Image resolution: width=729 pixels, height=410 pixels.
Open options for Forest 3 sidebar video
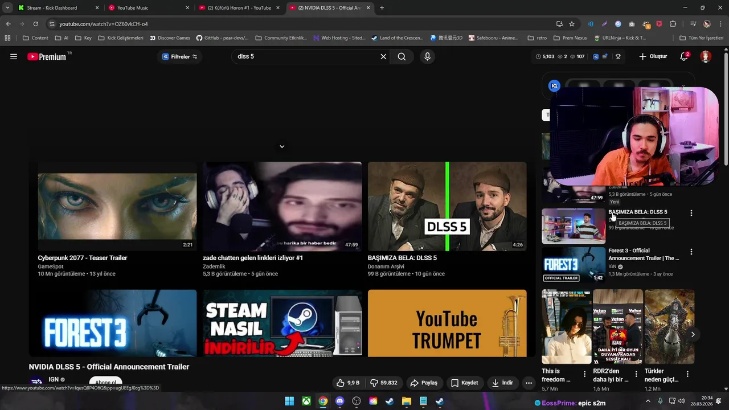(691, 252)
